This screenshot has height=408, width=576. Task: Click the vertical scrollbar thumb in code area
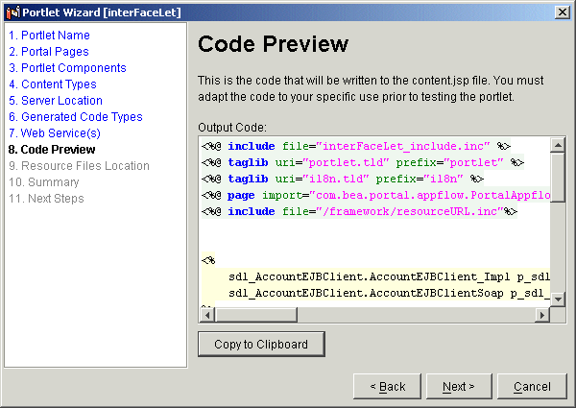[x=558, y=177]
